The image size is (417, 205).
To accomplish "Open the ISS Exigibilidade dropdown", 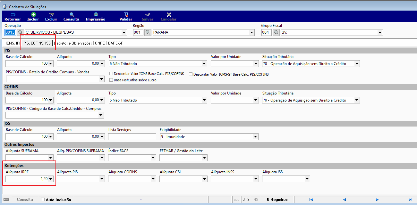I will [256, 137].
